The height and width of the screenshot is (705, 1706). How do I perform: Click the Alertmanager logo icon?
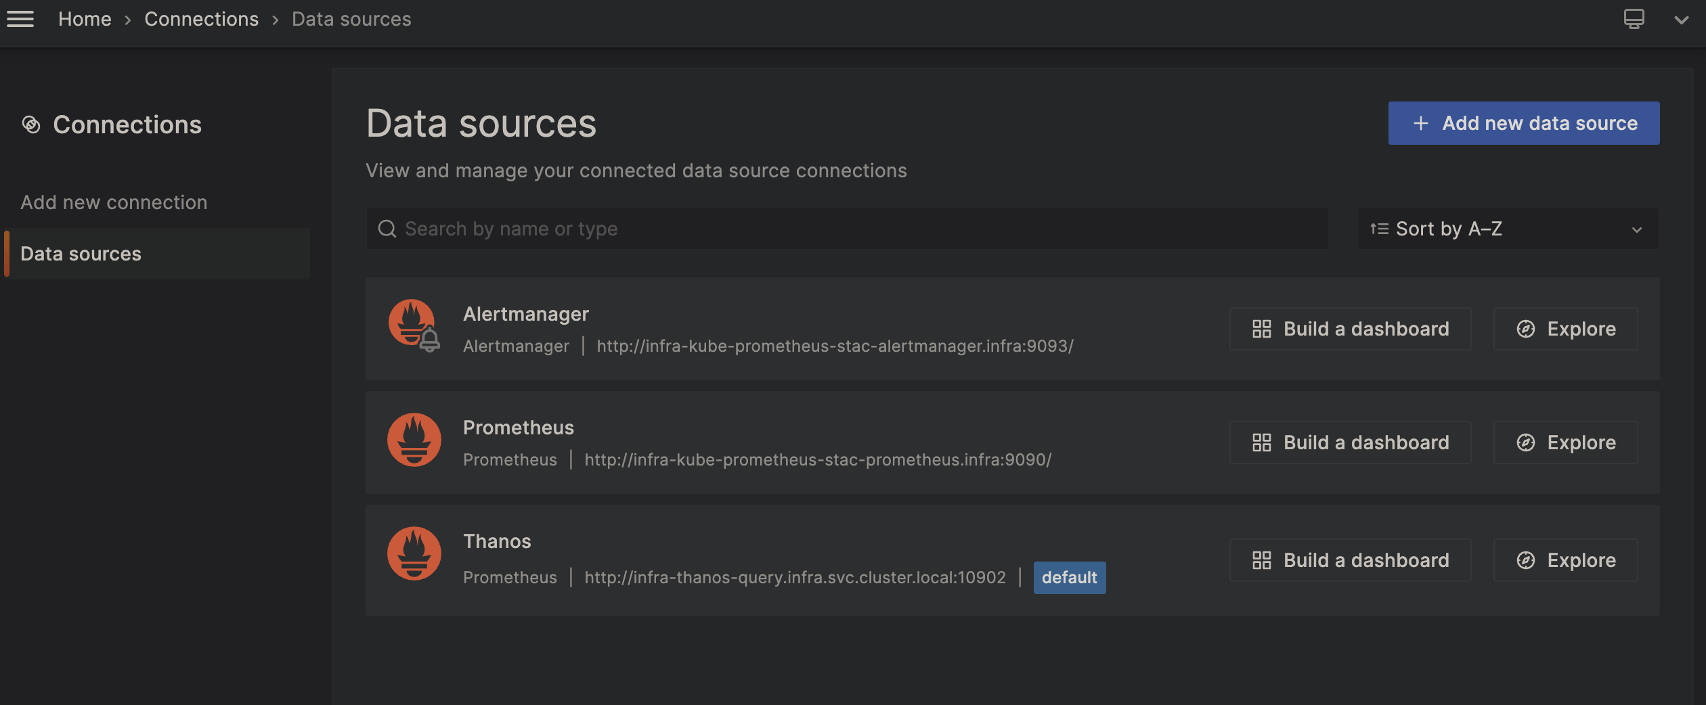point(414,325)
